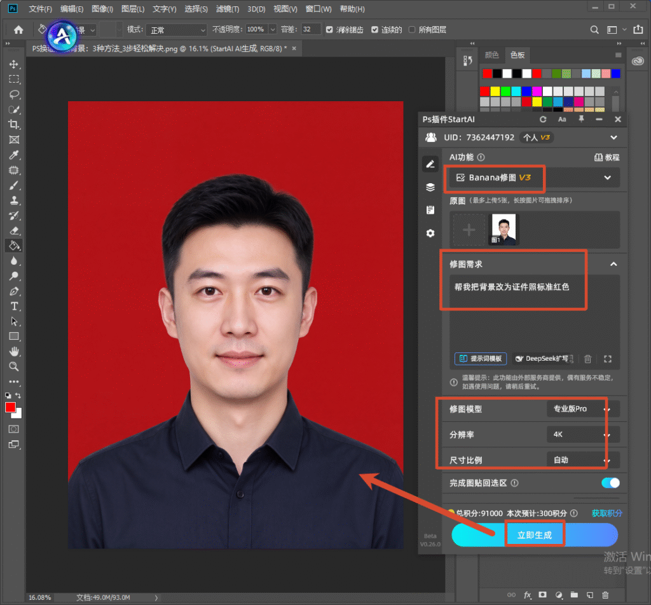
Task: Select the Hand tool
Action: [14, 352]
